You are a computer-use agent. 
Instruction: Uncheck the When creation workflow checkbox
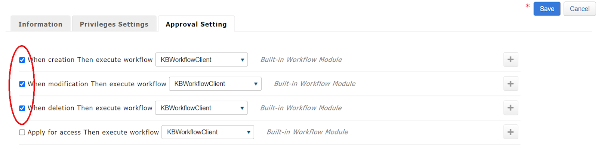22,60
